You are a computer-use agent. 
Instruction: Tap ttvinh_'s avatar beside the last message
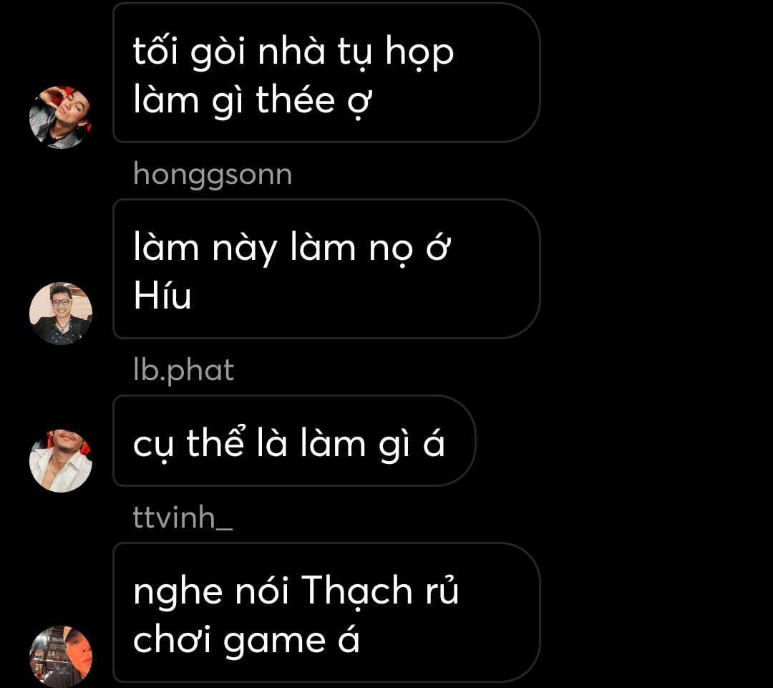61,656
